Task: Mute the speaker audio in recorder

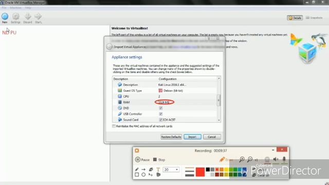Action: click(276, 159)
